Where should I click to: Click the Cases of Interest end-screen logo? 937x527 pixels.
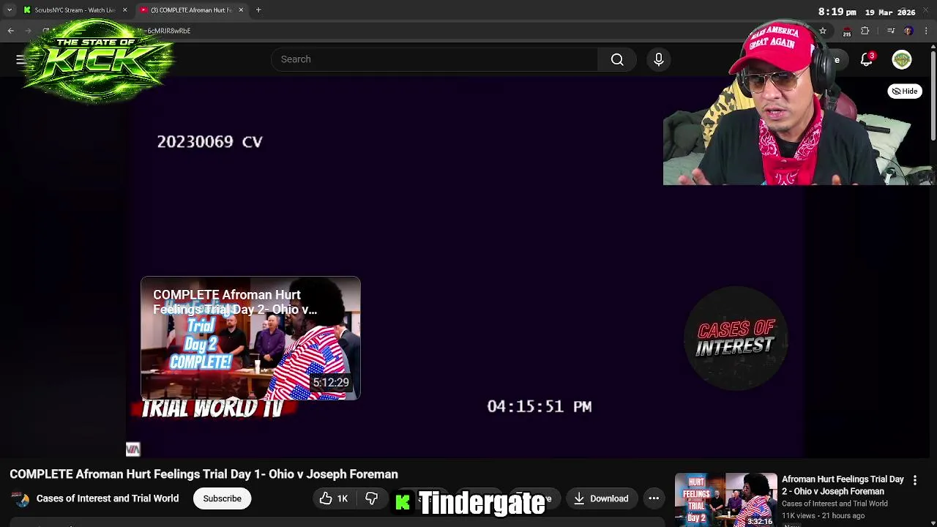(736, 337)
